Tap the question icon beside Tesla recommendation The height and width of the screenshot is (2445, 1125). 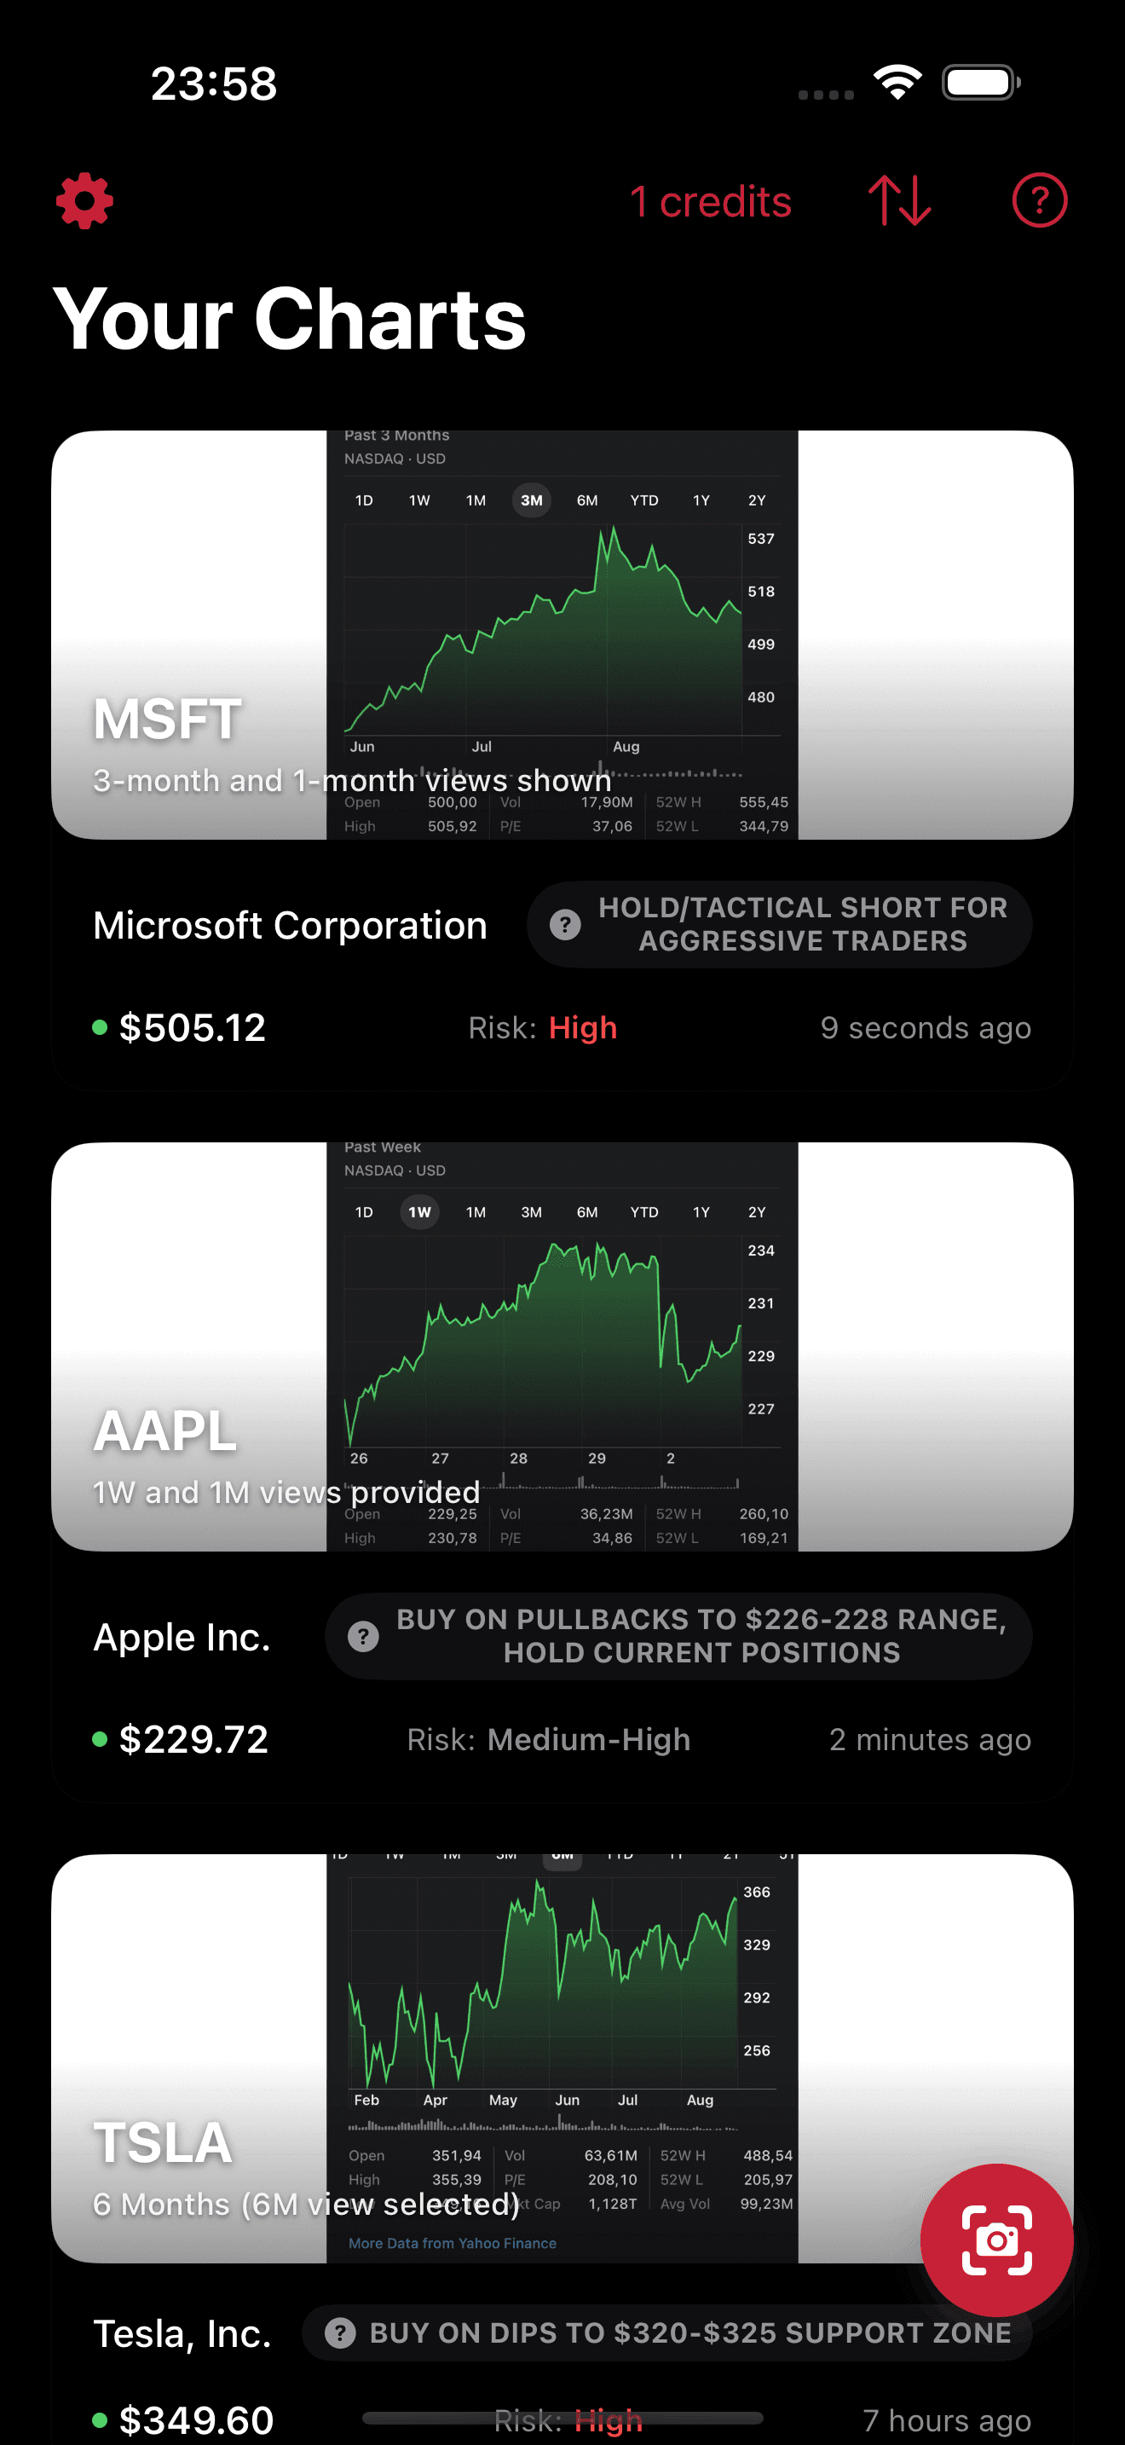click(341, 2332)
